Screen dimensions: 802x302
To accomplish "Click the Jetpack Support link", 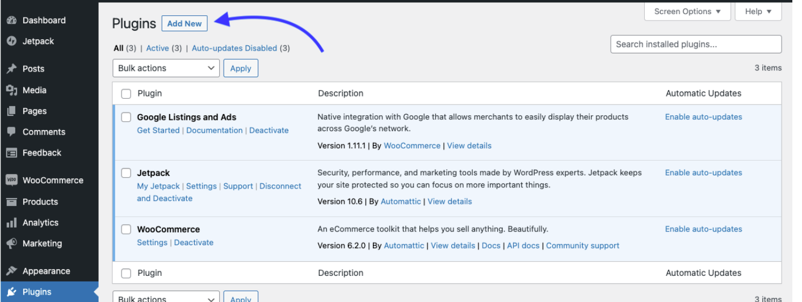I will pos(238,186).
